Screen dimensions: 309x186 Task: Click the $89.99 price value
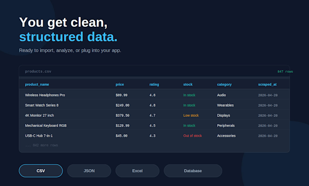point(122,95)
